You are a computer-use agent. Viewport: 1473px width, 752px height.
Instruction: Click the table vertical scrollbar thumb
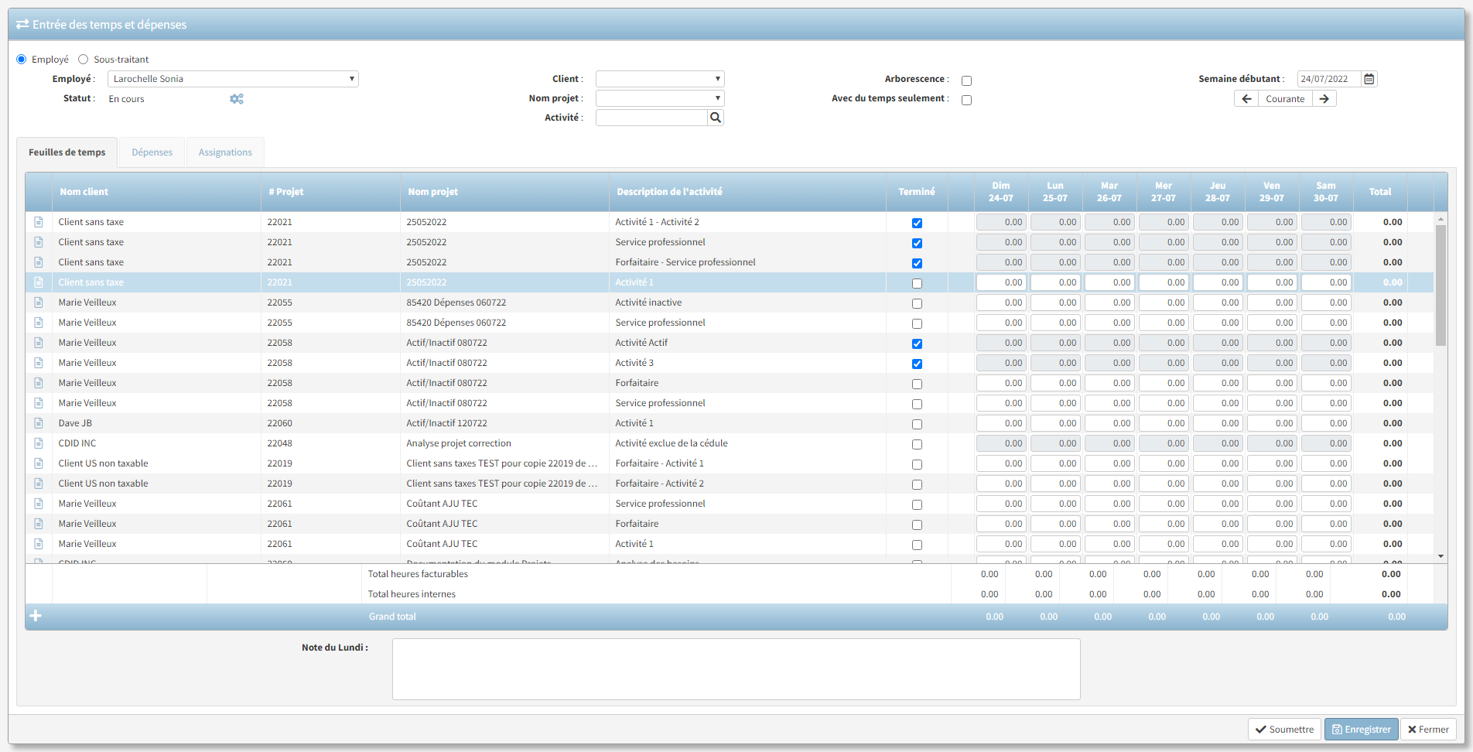point(1441,285)
